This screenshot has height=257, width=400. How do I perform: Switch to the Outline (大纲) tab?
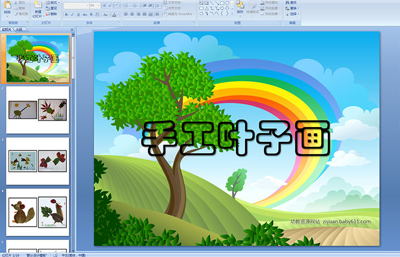[19, 30]
